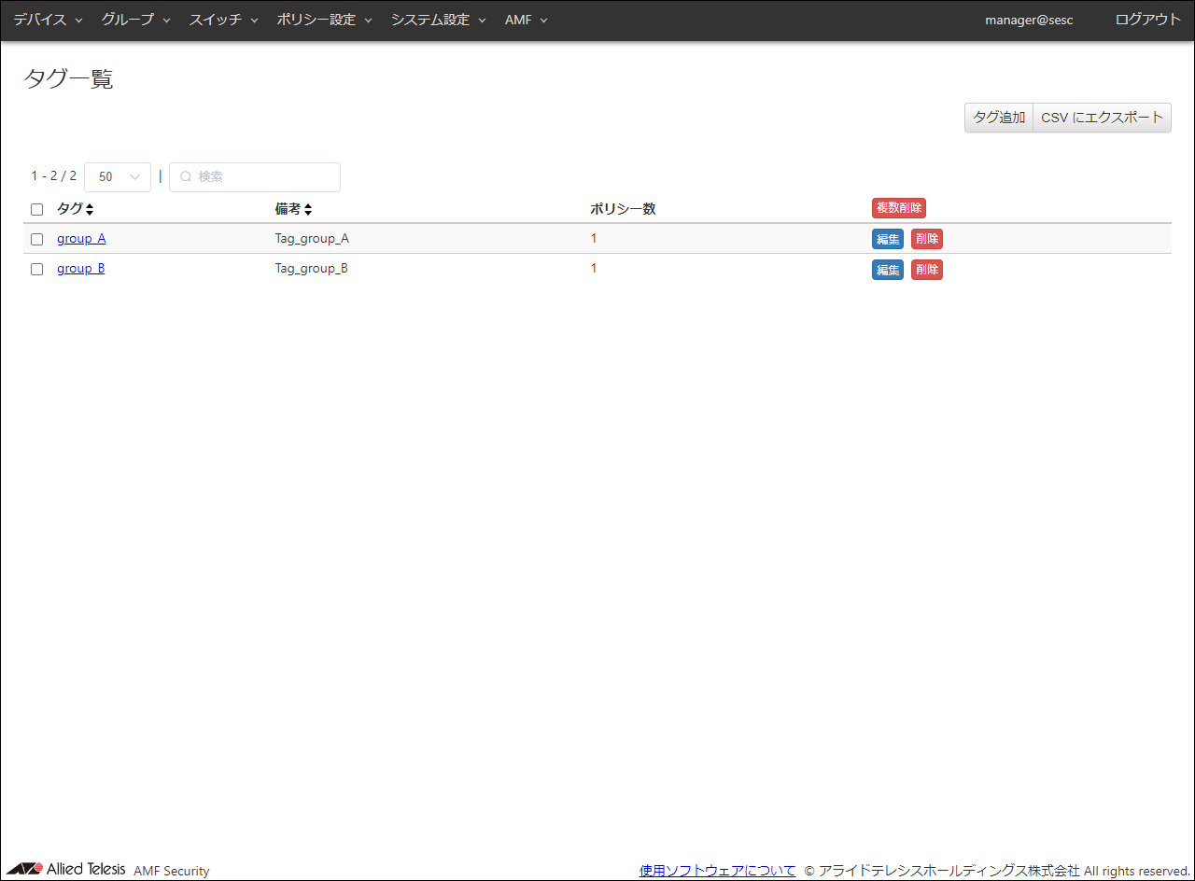Check the group_A row checkbox
This screenshot has height=881, width=1195.
pos(37,239)
